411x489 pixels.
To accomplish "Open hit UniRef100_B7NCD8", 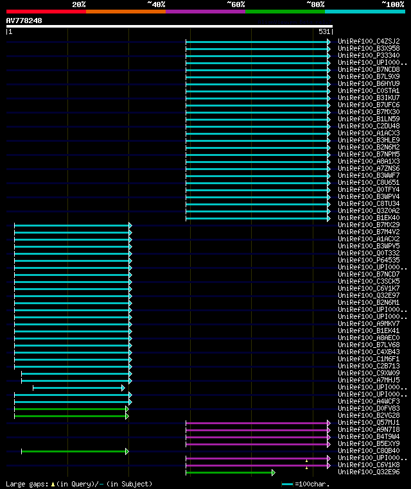I will coord(369,69).
